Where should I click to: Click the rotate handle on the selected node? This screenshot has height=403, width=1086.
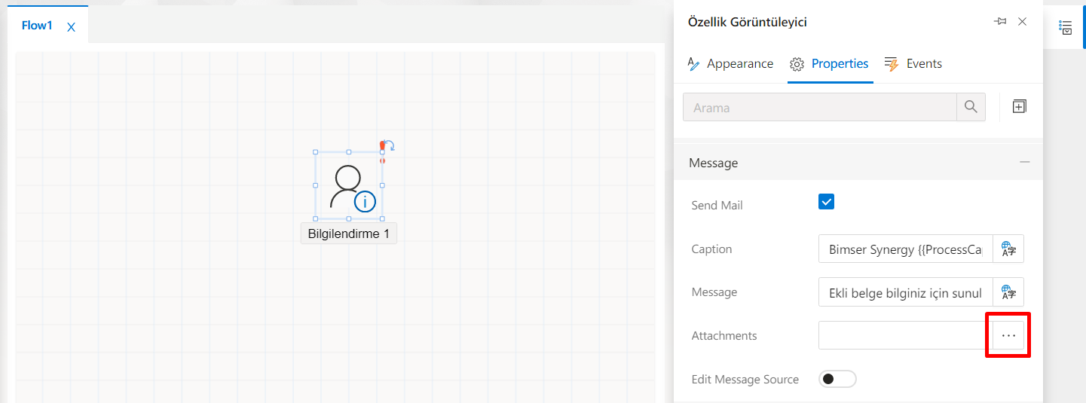[389, 145]
